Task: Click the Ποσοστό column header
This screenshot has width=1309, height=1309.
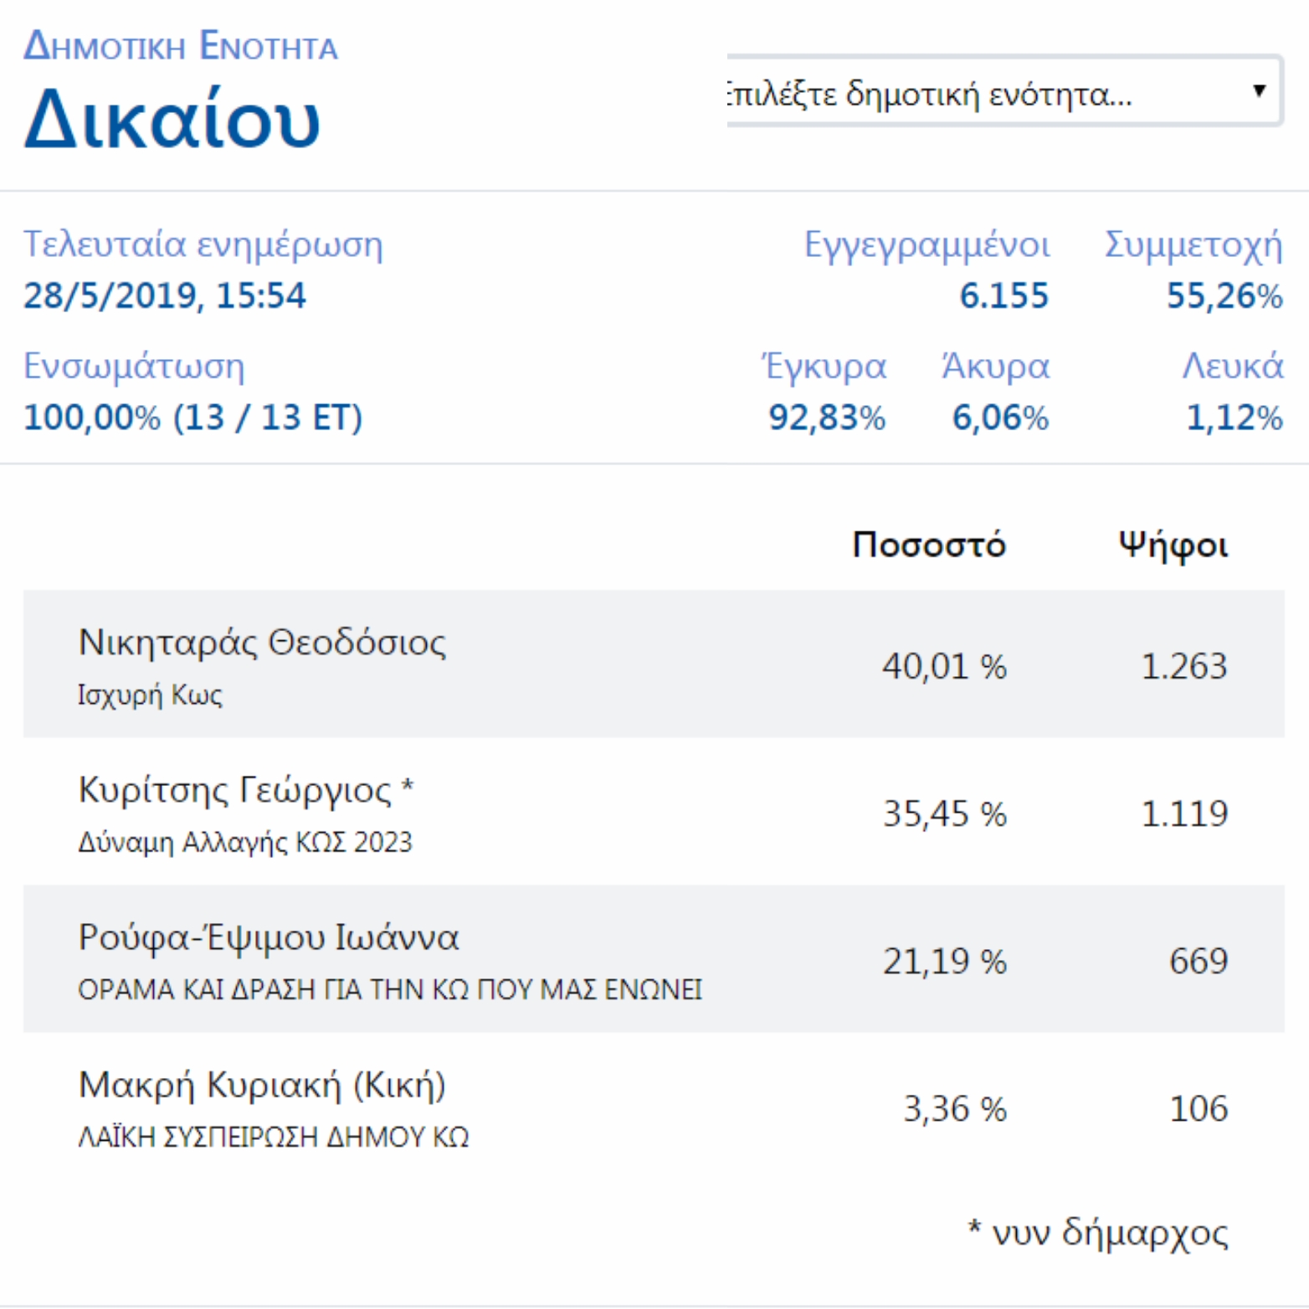Action: (x=928, y=545)
